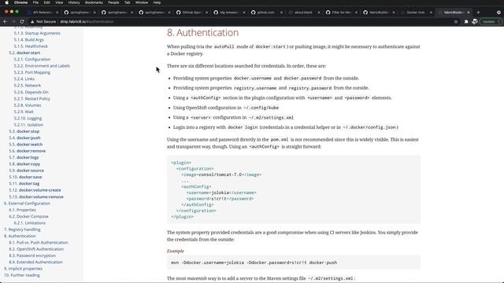Go to 5.6 docker:remove section
This screenshot has width=504, height=283.
28,151
